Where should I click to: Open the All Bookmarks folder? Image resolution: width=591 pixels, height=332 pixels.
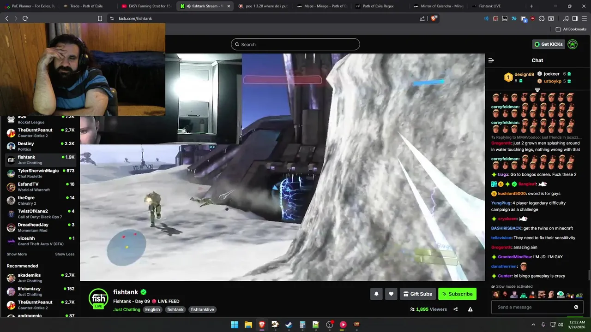point(571,29)
